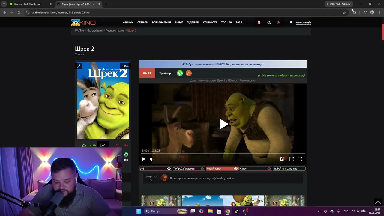Open Microsoft Store from the taskbar

point(219,211)
